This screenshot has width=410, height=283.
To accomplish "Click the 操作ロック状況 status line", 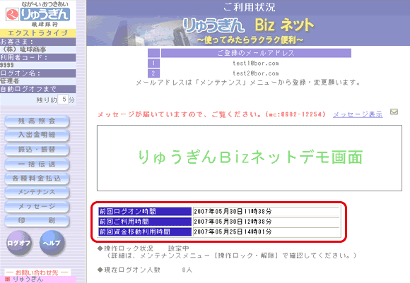I will (x=143, y=248).
